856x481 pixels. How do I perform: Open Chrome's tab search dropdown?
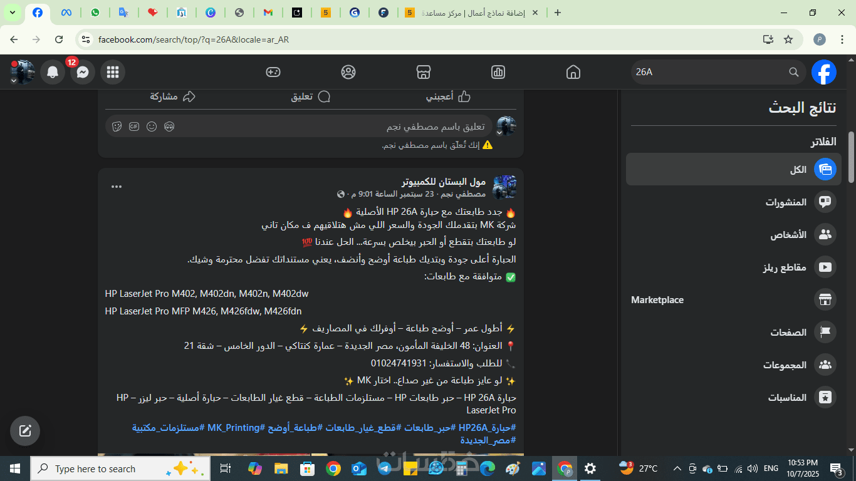click(x=12, y=13)
